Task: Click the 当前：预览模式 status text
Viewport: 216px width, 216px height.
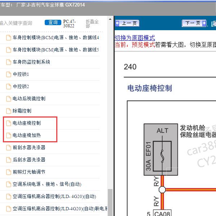Action: tap(135, 45)
